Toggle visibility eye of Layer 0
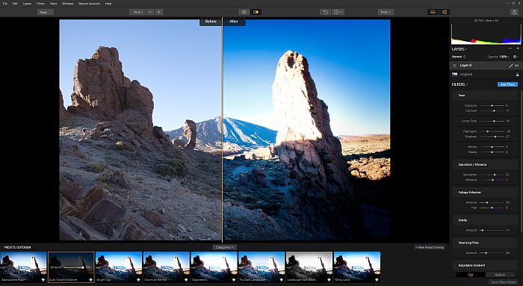This screenshot has width=523, height=286. [517, 65]
